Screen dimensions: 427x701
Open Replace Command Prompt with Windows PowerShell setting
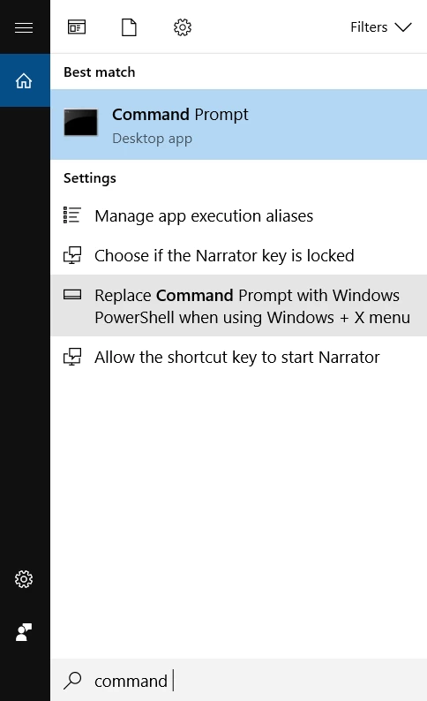pyautogui.click(x=239, y=305)
